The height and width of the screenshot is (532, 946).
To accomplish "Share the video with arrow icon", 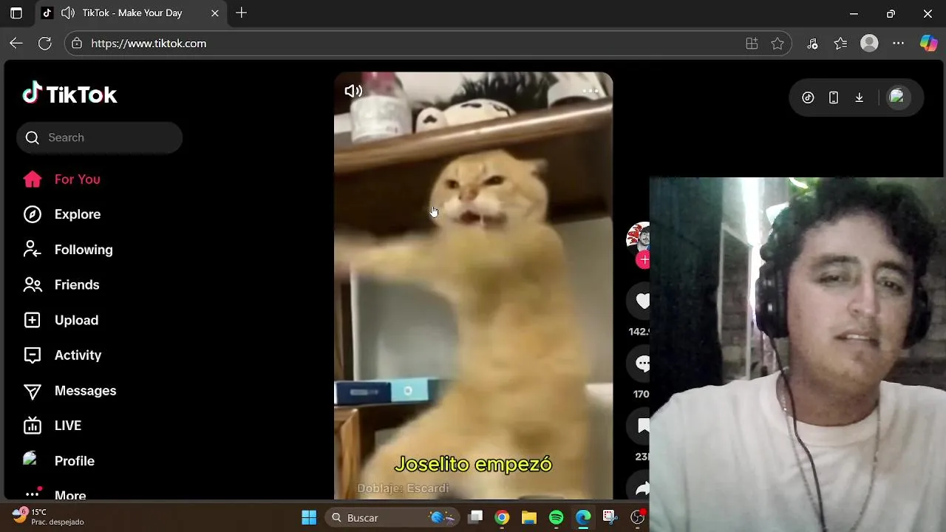I will [642, 488].
